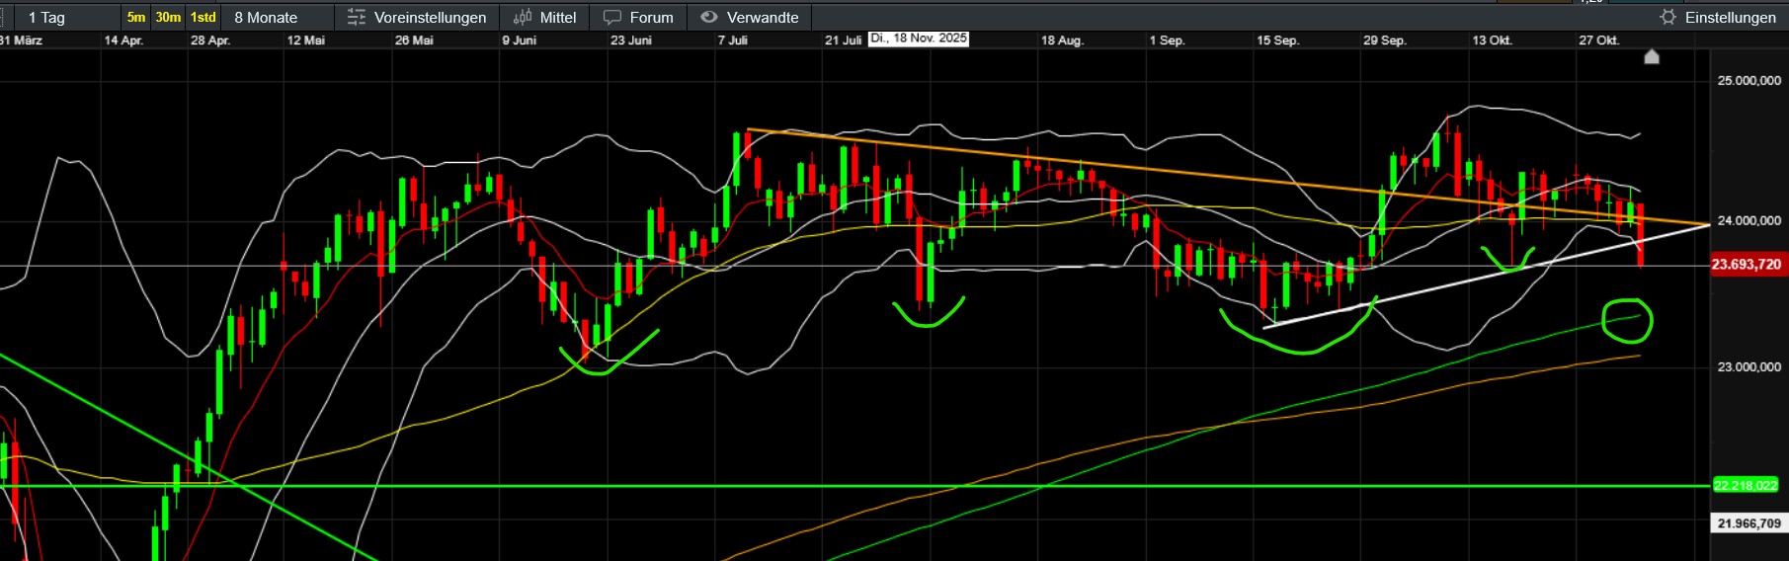Click the jump-to-latest marker above the chart
This screenshot has width=1789, height=561.
point(1652,56)
